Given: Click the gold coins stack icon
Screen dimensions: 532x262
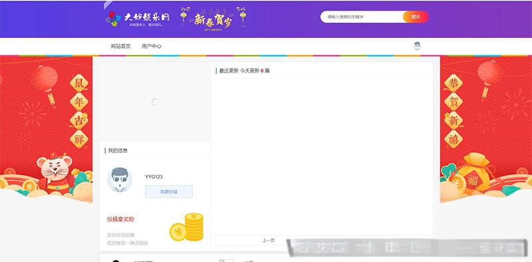Looking at the screenshot, I should point(186,227).
